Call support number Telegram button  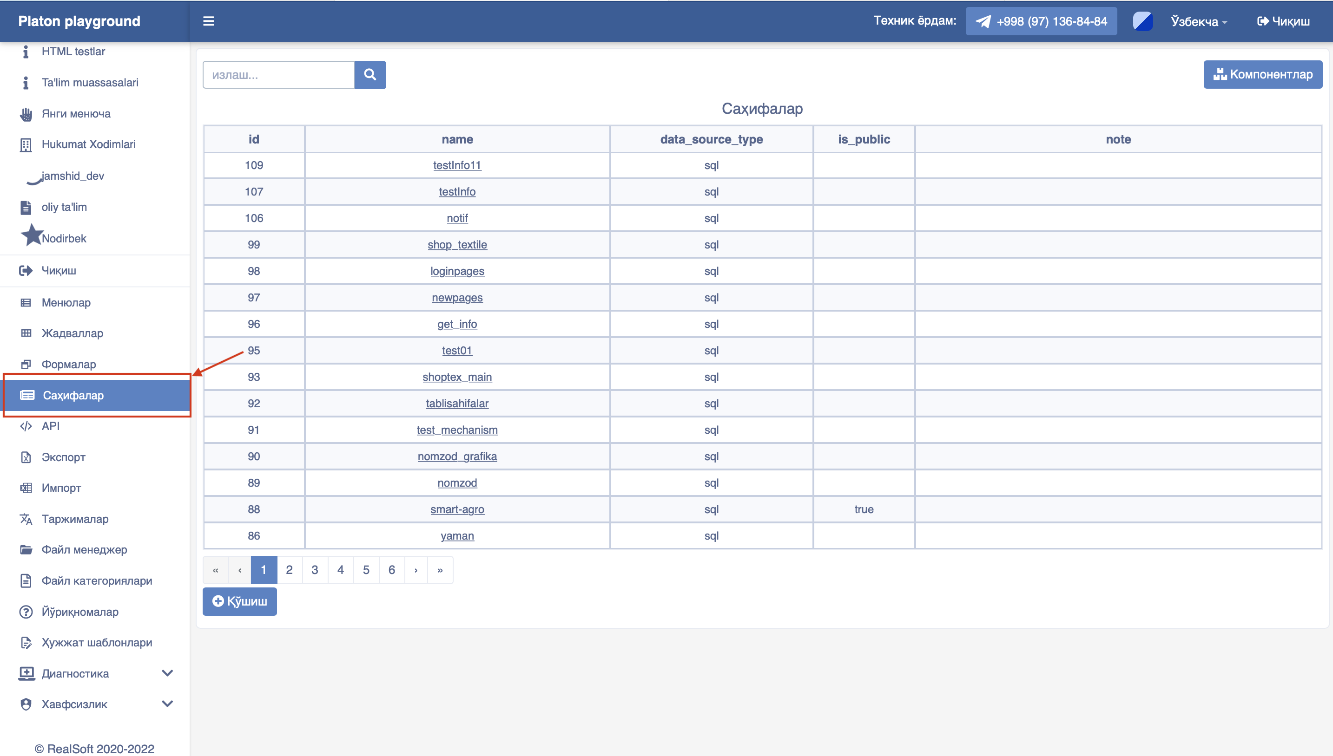point(1041,21)
